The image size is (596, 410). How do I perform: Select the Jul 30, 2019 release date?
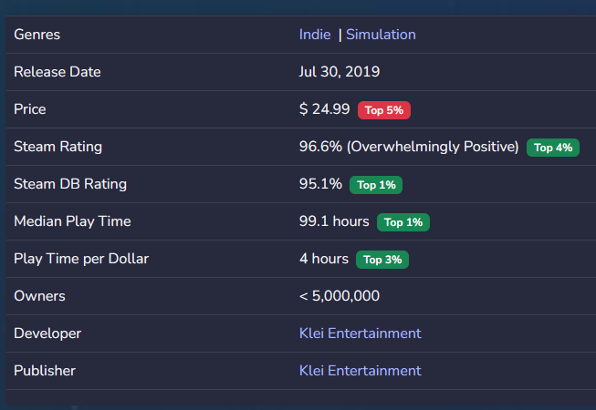[x=339, y=72]
